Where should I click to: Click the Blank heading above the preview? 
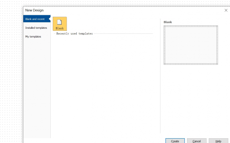coord(168,22)
